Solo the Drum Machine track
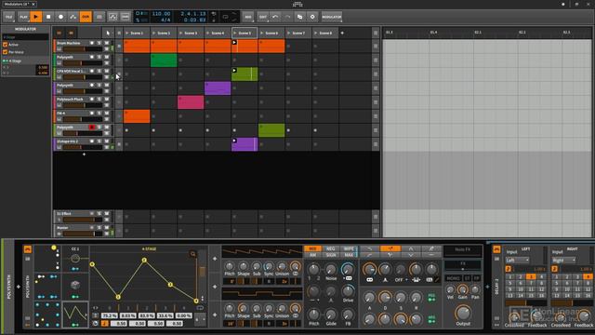The width and height of the screenshot is (595, 335). point(99,43)
